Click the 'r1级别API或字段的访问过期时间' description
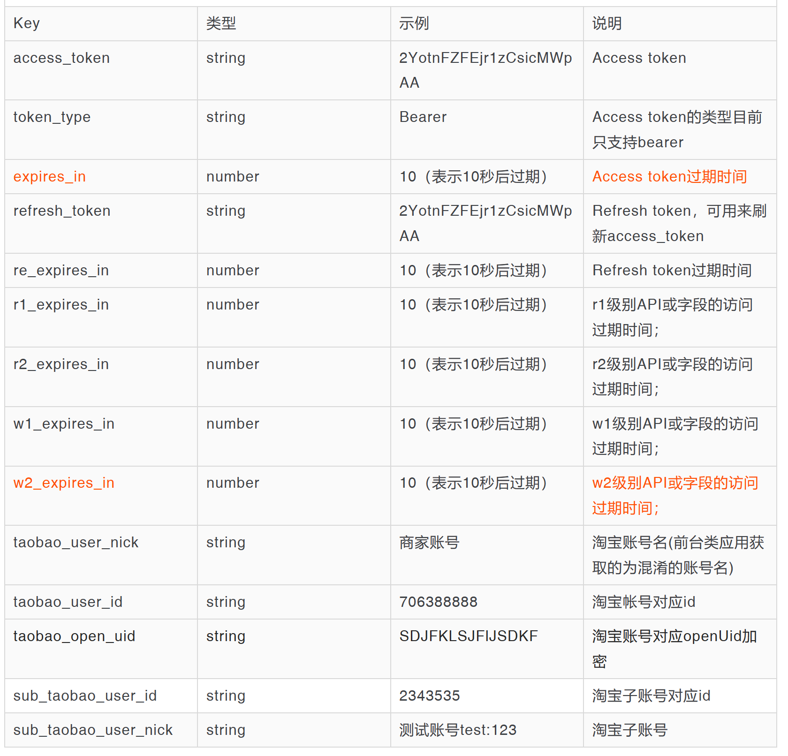 673,318
